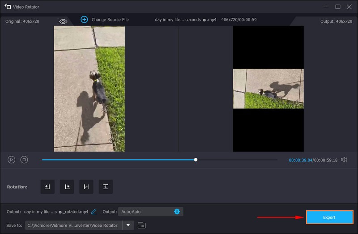Open the Auto;Auto output format field
Viewport: 358px width, 234px height.
[145, 212]
